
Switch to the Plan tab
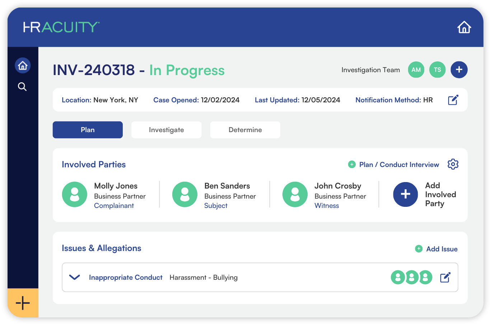click(88, 130)
